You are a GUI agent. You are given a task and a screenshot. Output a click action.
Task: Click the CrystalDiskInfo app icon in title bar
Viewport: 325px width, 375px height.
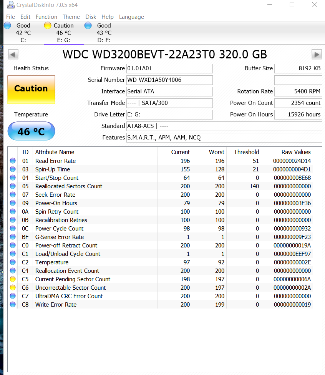(10, 5)
